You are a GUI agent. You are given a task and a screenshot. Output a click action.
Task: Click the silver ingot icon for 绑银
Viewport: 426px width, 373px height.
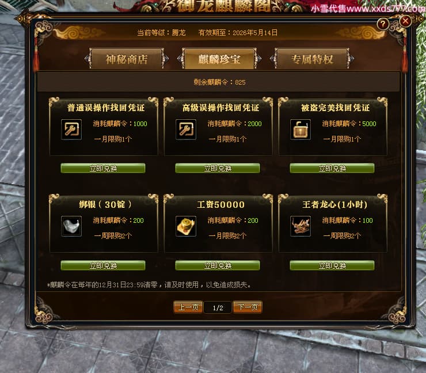[71, 226]
